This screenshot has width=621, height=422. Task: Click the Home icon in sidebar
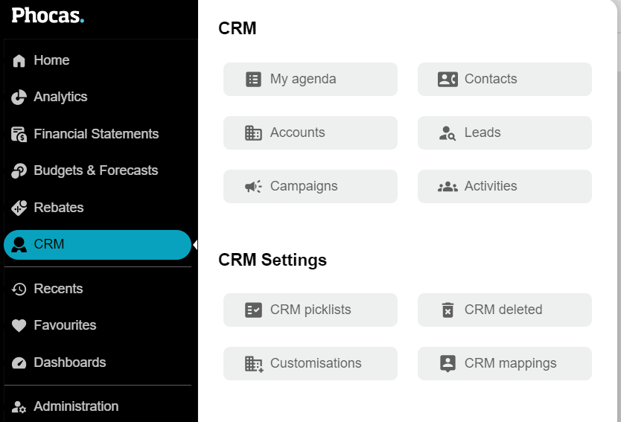[x=19, y=61]
